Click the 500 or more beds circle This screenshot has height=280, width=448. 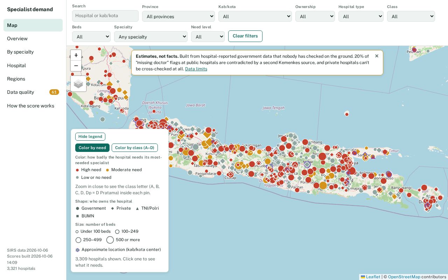[110, 240]
